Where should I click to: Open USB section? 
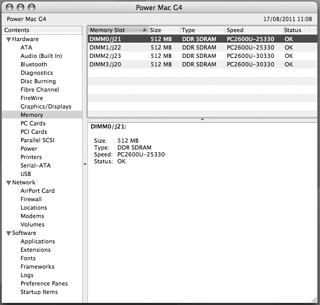[x=26, y=174]
